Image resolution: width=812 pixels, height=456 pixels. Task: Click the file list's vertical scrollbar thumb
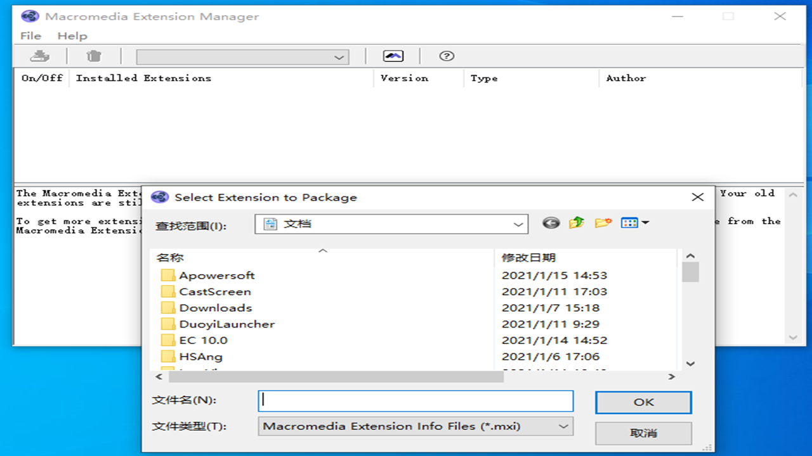(691, 272)
